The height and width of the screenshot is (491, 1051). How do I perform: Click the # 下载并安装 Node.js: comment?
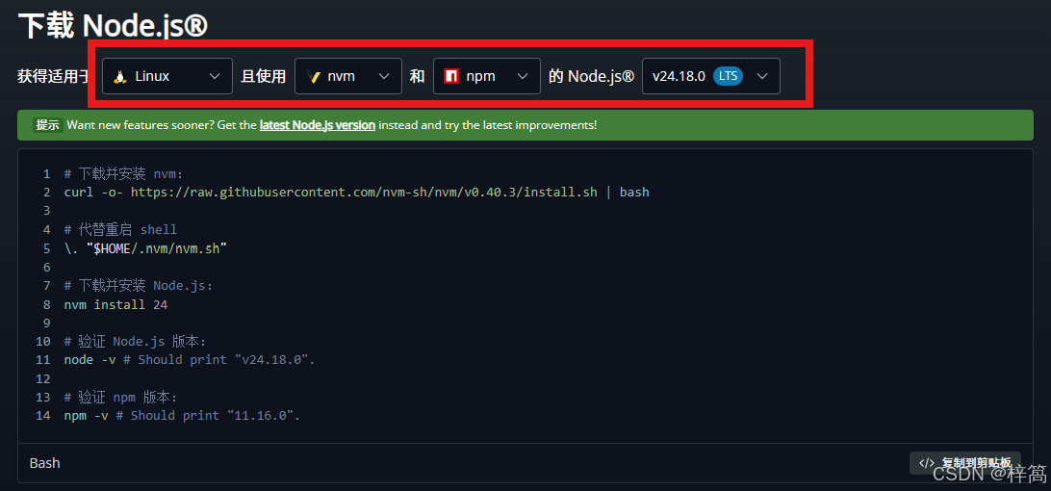[138, 286]
